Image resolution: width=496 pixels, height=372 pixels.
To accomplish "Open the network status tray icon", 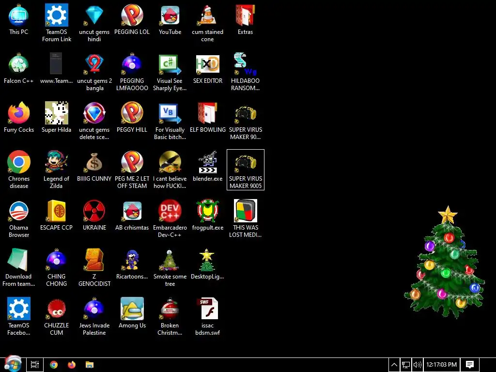I will click(406, 365).
